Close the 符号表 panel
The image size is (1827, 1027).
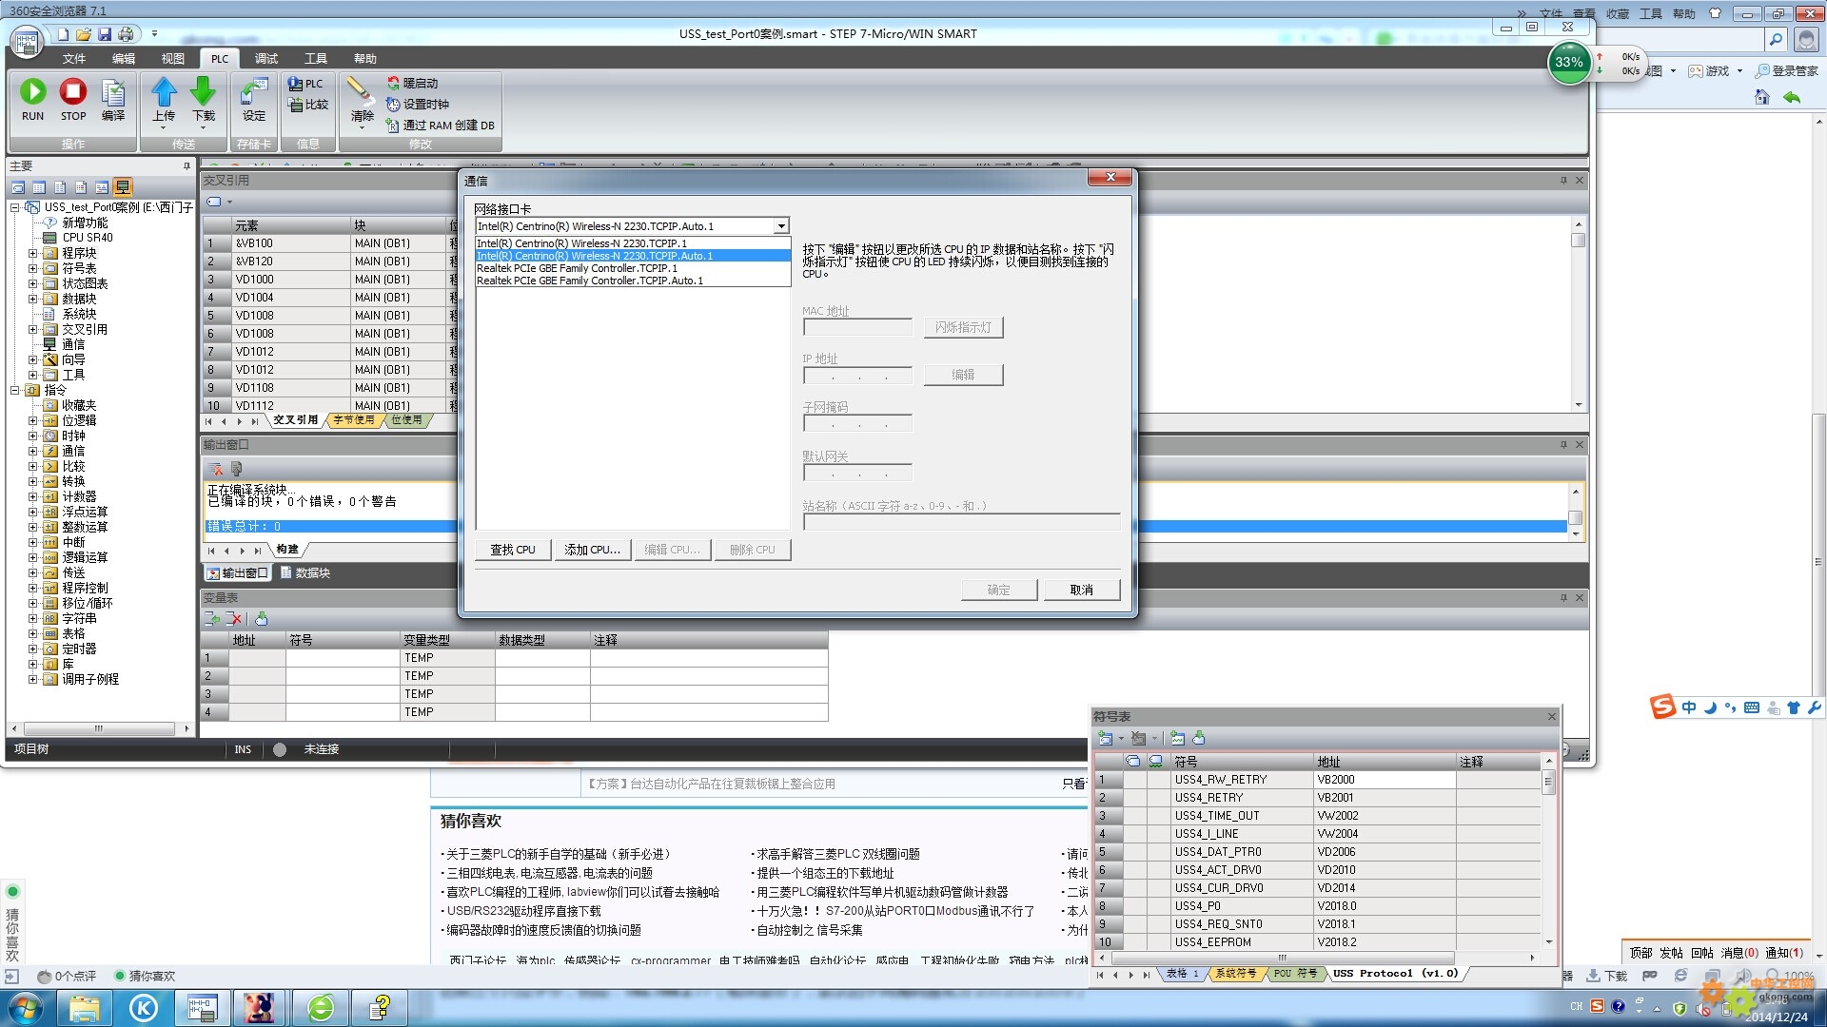point(1551,717)
